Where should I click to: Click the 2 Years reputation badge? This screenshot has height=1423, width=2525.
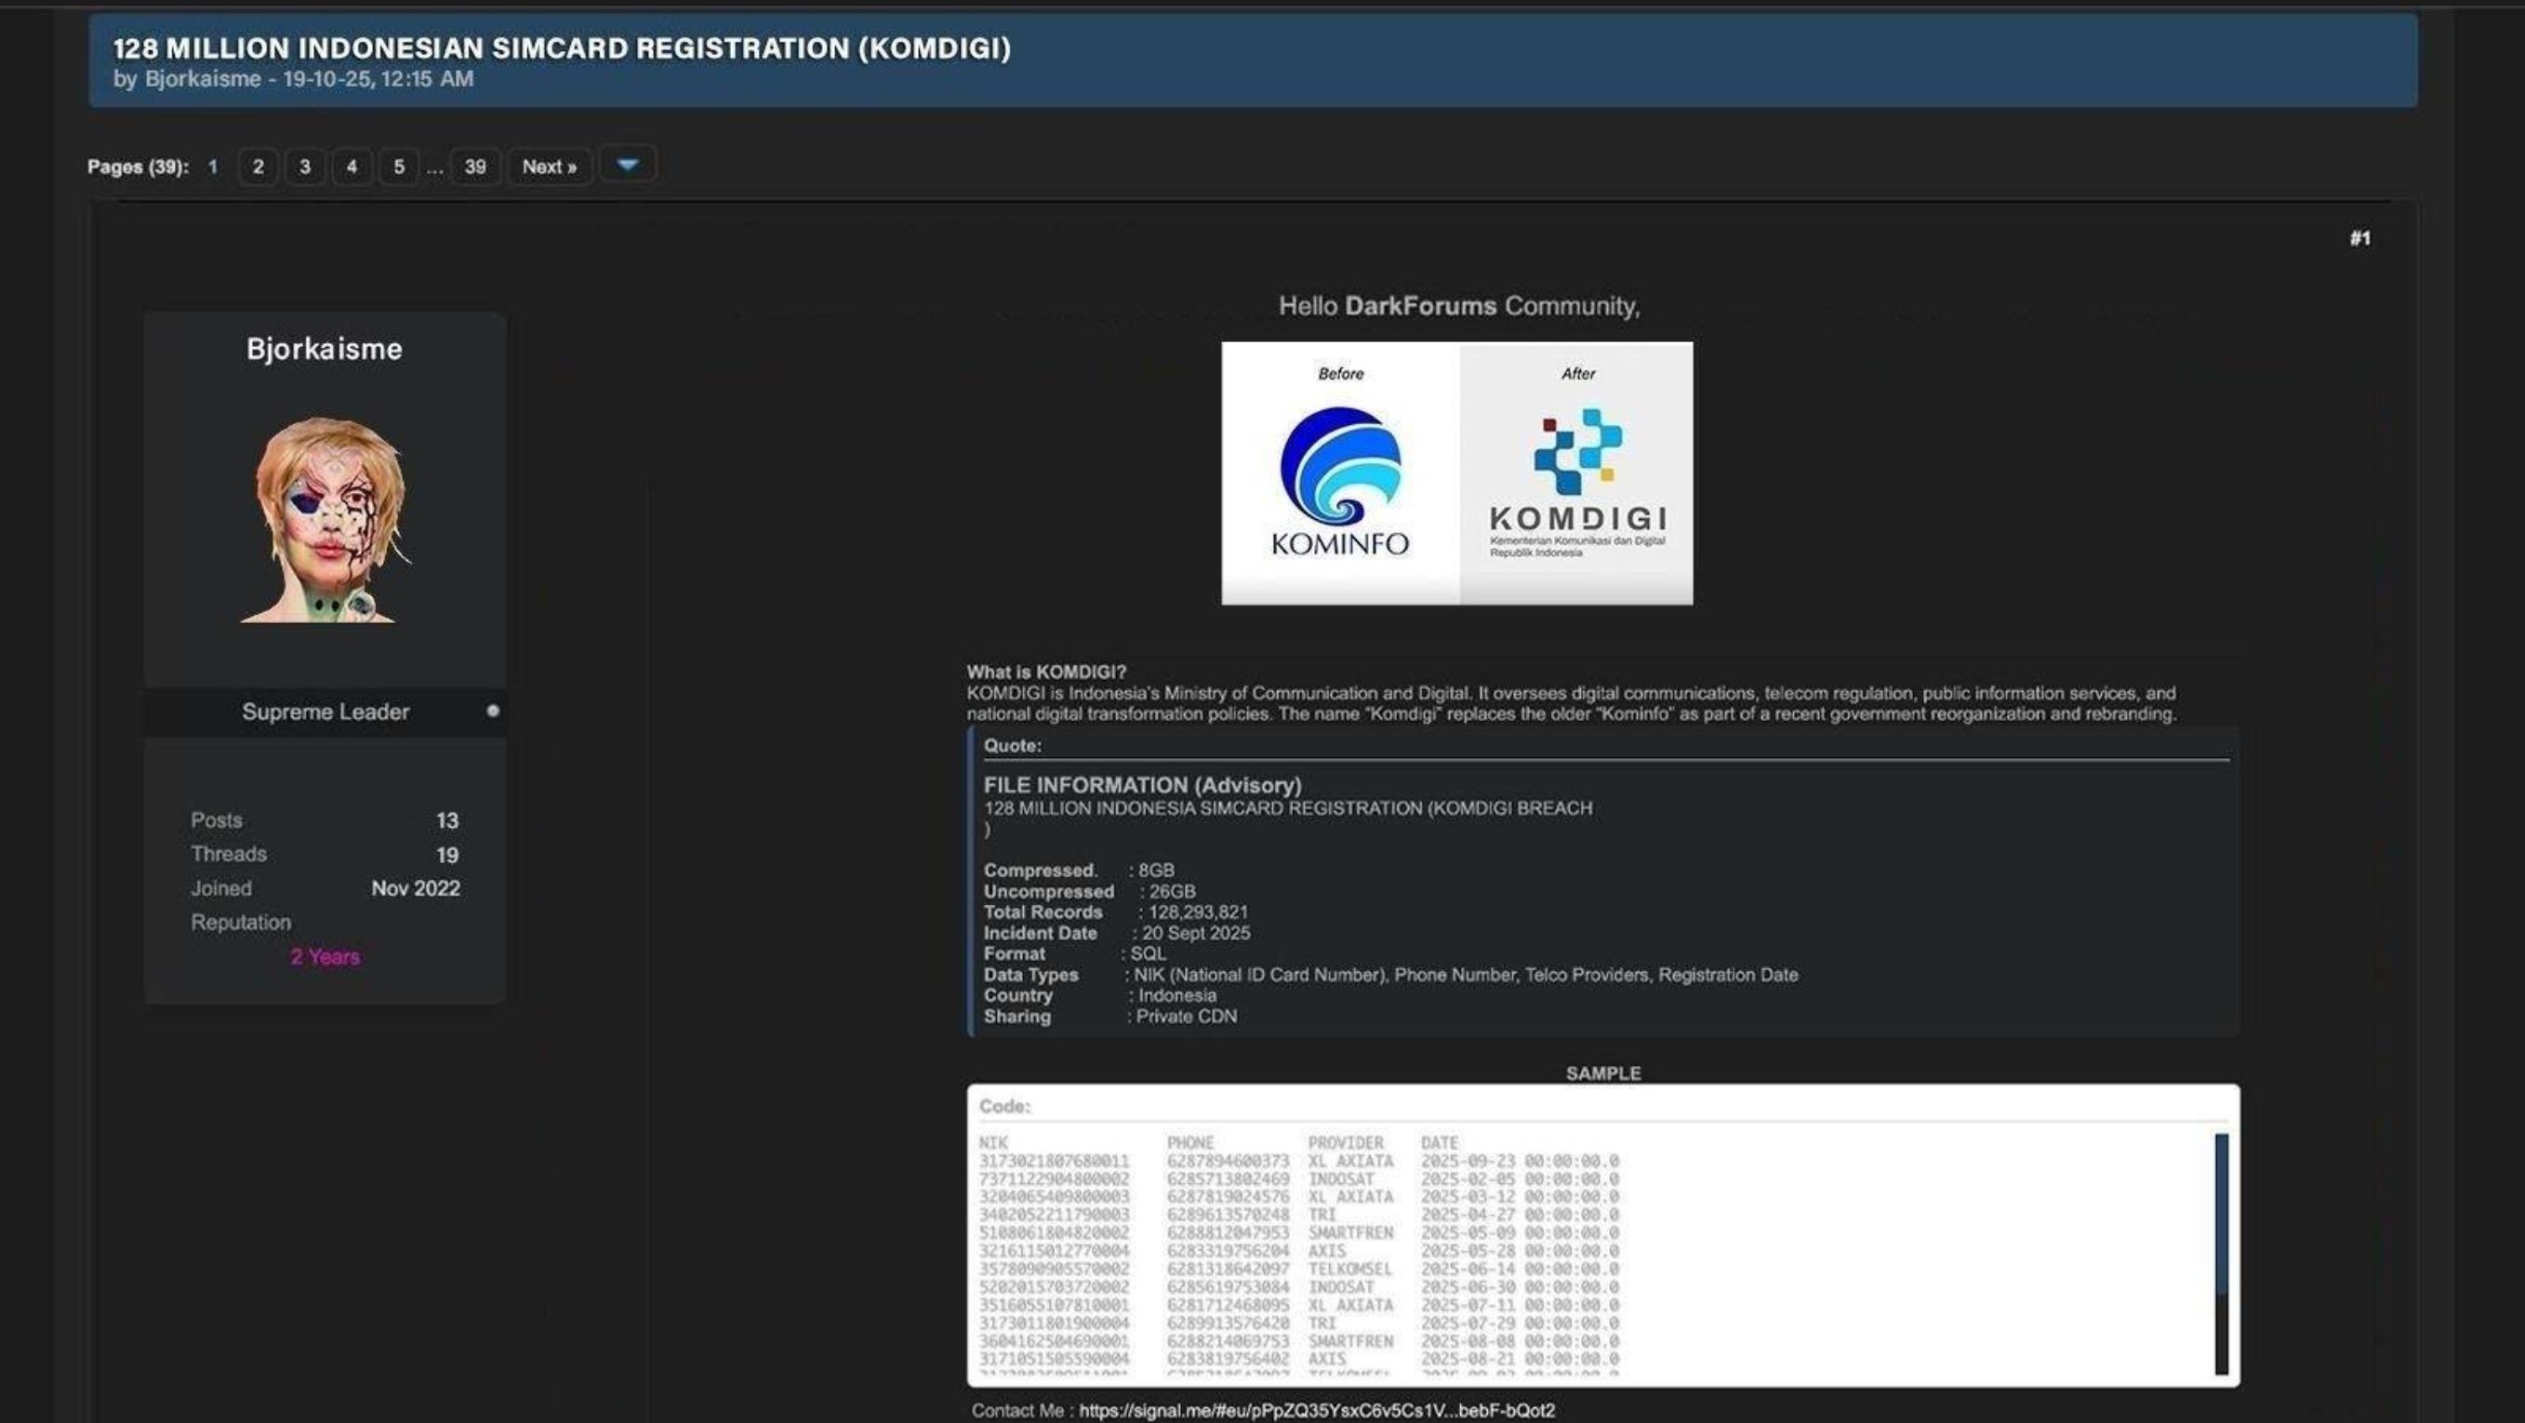tap(326, 956)
